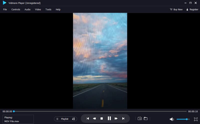
Task: Open the snapshot folder icon
Action: (145, 119)
